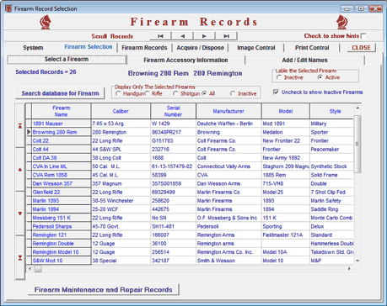Click the Serial Number column header
The image size is (387, 306).
tap(173, 111)
